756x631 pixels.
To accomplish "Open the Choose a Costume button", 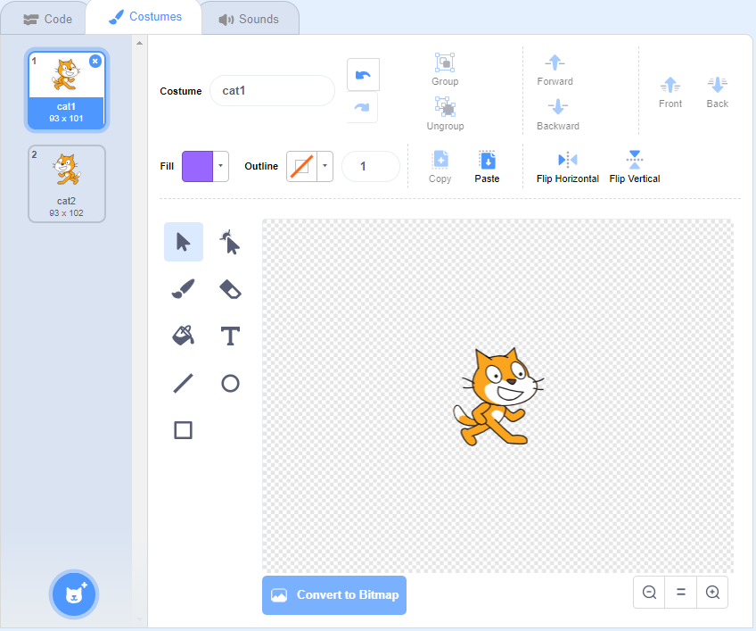I will [x=74, y=594].
